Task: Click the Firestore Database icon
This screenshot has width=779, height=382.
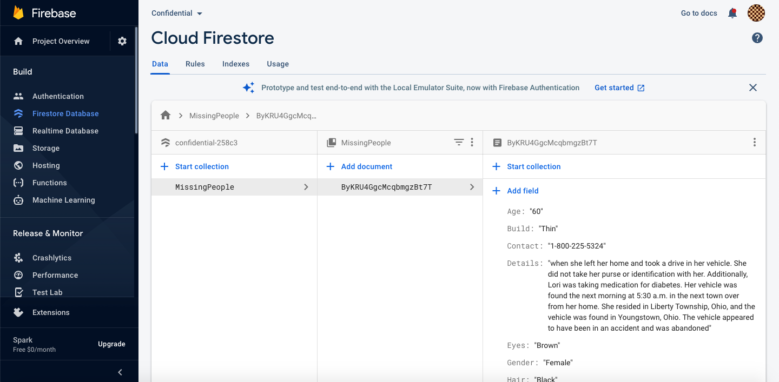Action: [x=18, y=113]
